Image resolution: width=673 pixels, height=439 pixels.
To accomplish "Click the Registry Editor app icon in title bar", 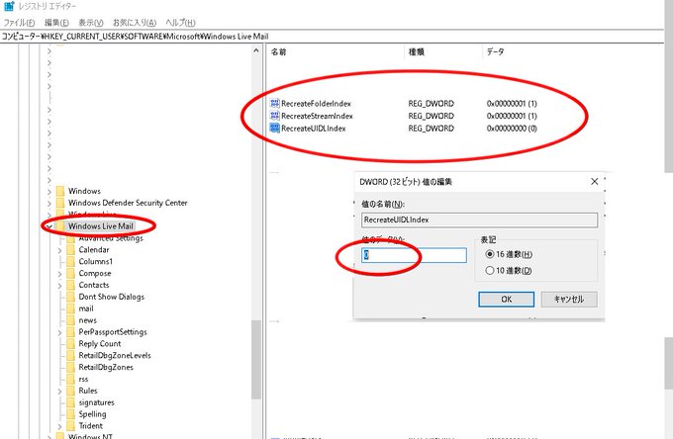I will [9, 6].
